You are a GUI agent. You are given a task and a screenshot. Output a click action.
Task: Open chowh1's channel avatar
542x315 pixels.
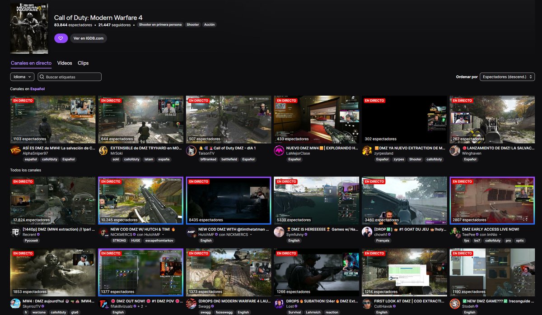pos(367,232)
